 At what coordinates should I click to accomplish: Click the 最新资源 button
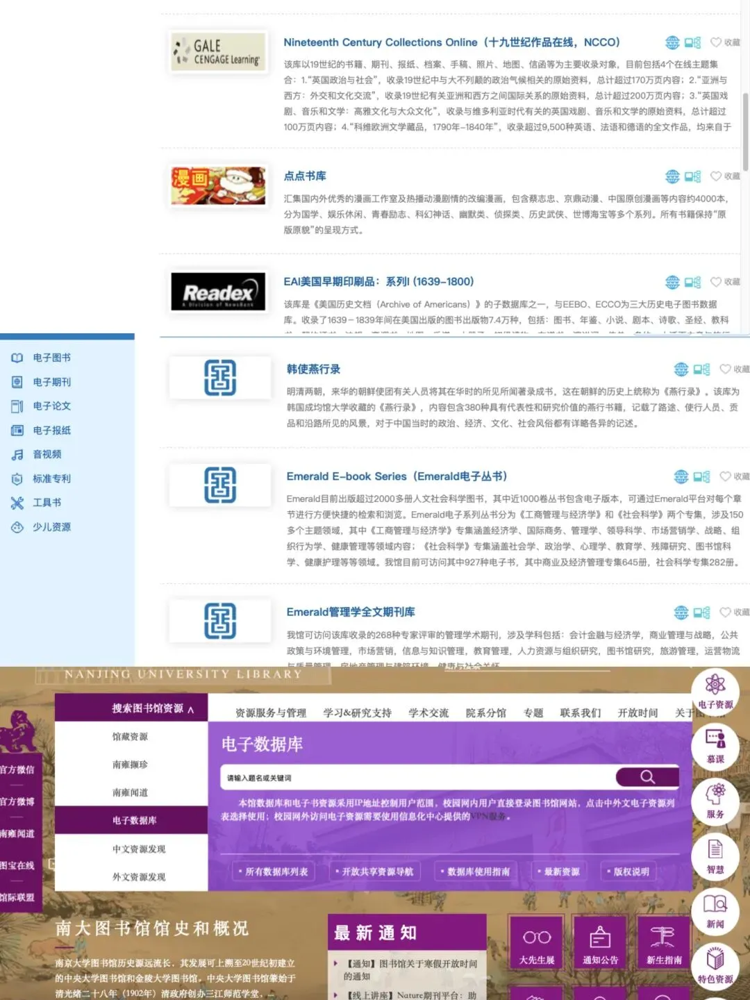[x=558, y=872]
